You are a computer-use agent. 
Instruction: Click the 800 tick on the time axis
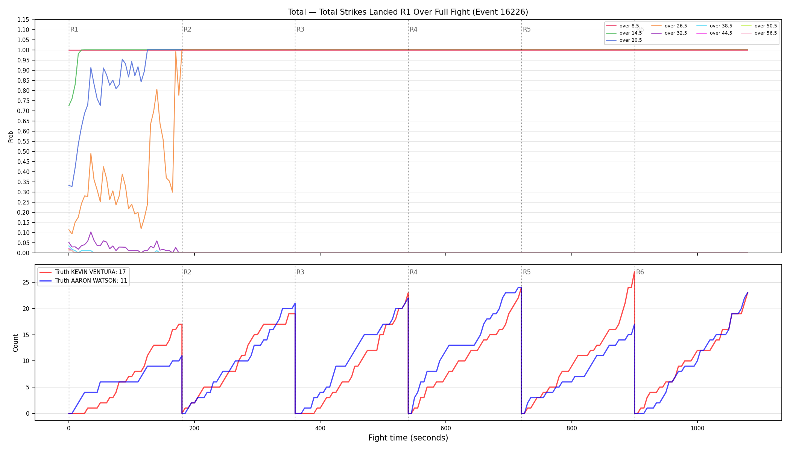click(x=571, y=428)
